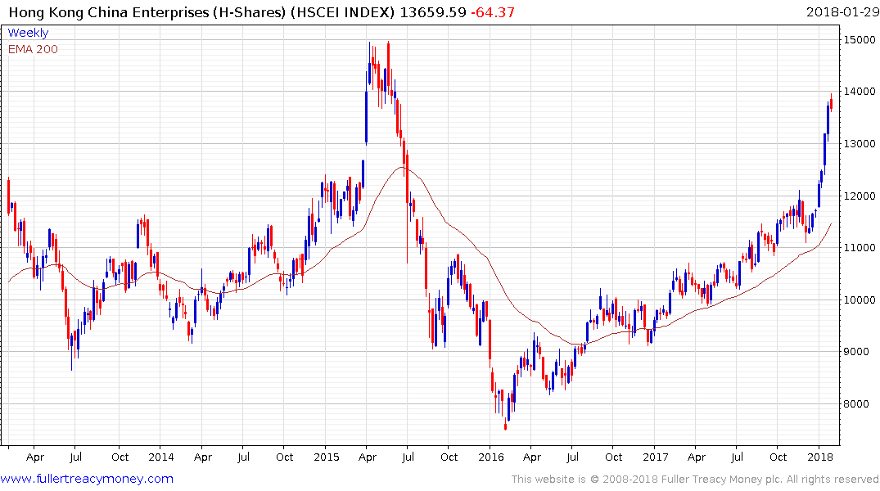The height and width of the screenshot is (491, 880).
Task: Click the 2018 time axis label
Action: click(820, 457)
